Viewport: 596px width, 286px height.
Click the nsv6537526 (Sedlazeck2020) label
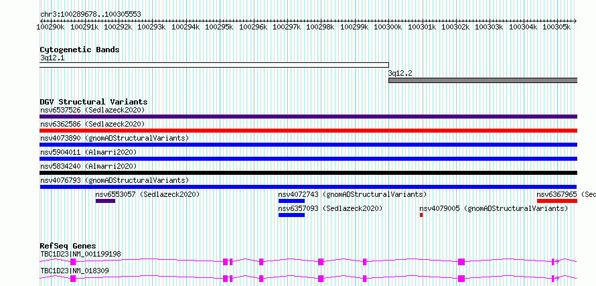coord(92,110)
